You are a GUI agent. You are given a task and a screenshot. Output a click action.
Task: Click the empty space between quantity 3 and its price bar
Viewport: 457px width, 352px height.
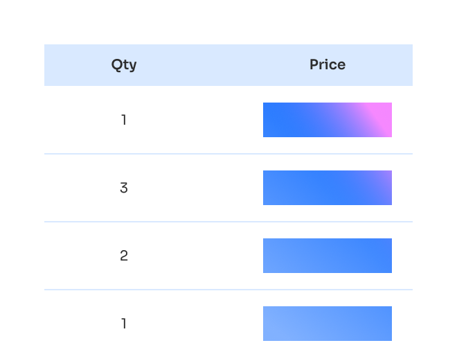pos(194,188)
